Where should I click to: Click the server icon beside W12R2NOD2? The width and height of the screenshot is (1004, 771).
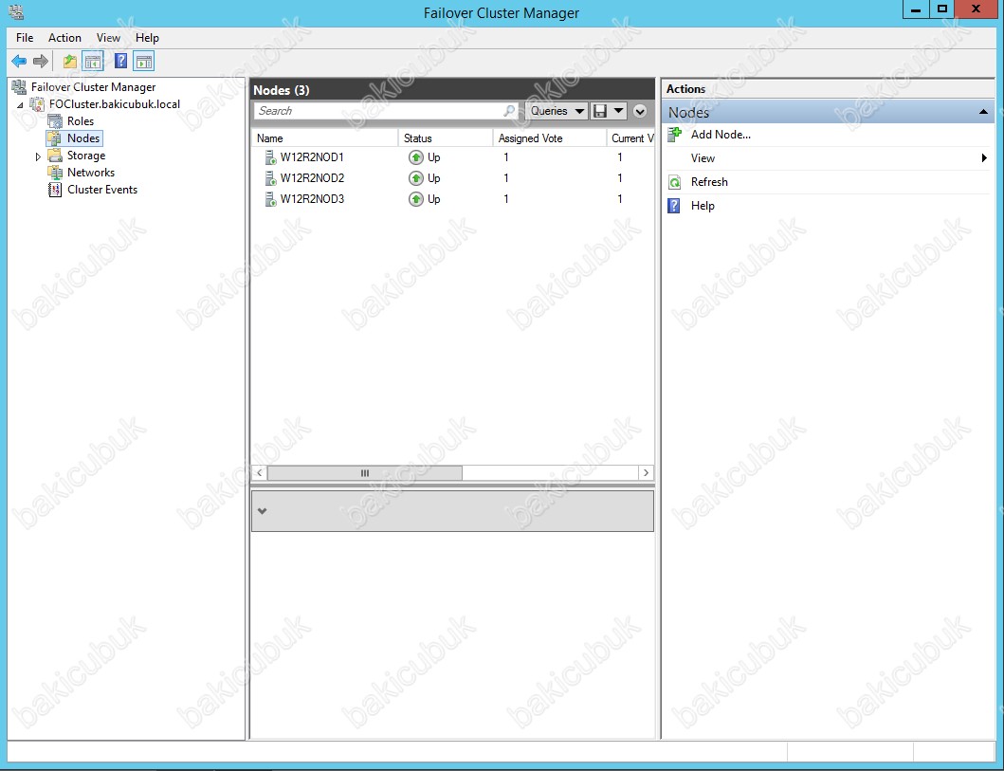coord(270,178)
